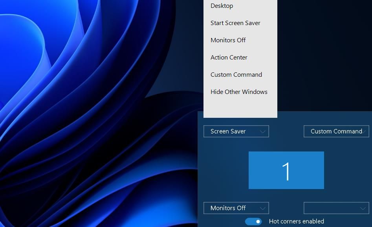Pick Monitors Off in the open list
Image resolution: width=372 pixels, height=227 pixels.
(240, 40)
